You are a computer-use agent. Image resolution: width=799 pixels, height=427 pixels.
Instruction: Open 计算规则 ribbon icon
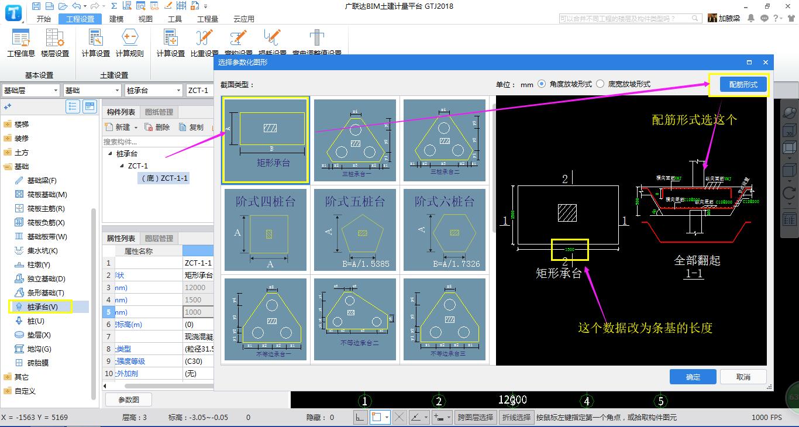129,43
